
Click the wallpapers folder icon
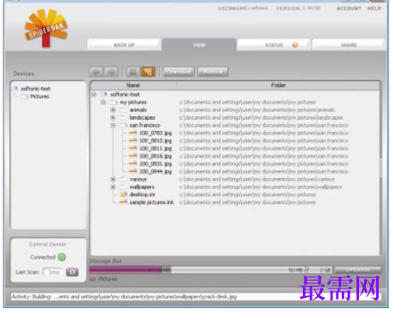123,187
